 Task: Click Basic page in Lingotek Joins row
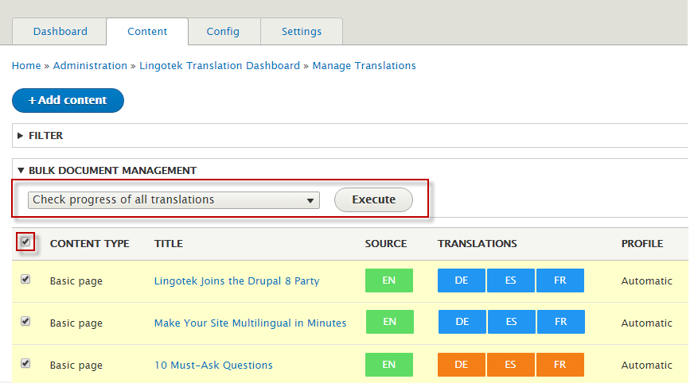tap(76, 281)
